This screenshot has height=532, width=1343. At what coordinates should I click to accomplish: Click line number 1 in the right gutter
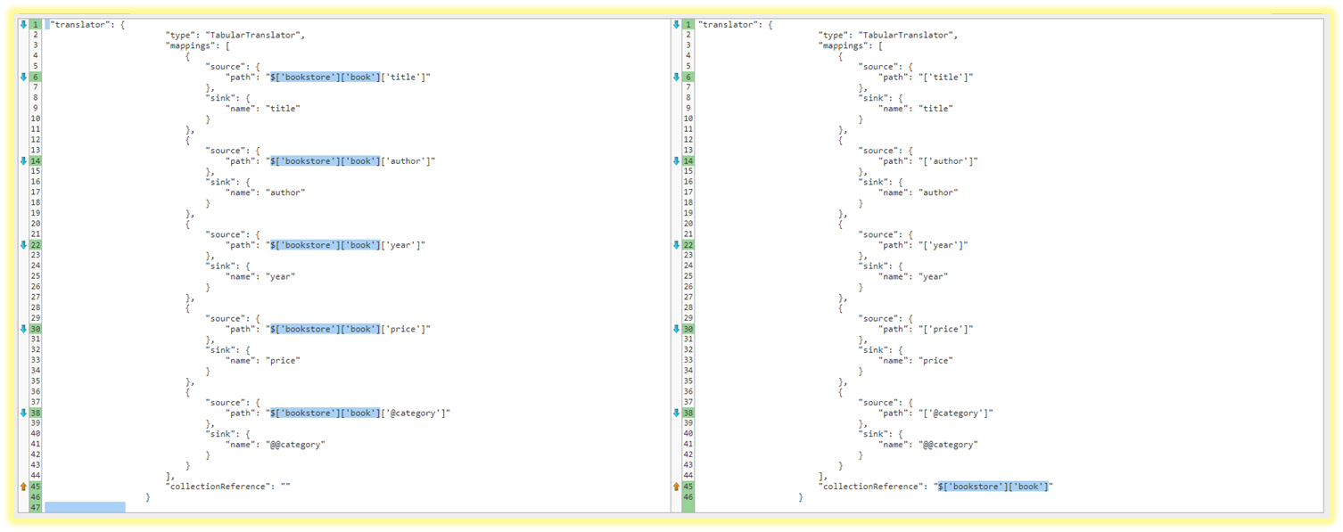point(689,24)
